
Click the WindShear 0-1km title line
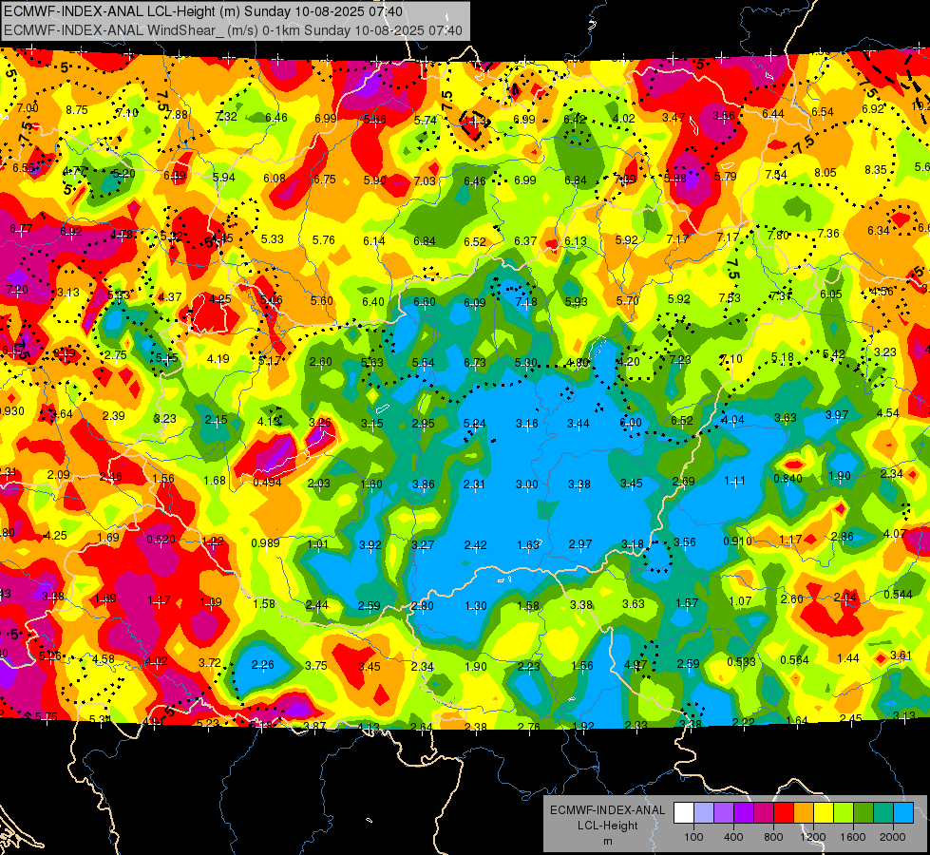[233, 30]
